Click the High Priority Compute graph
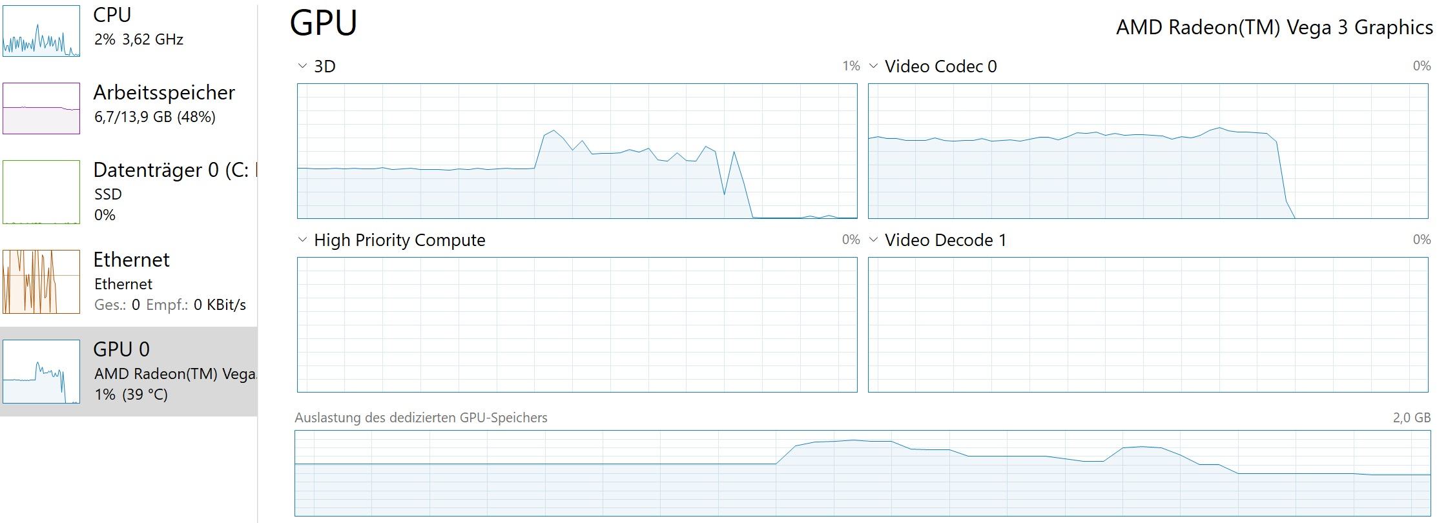 577,325
